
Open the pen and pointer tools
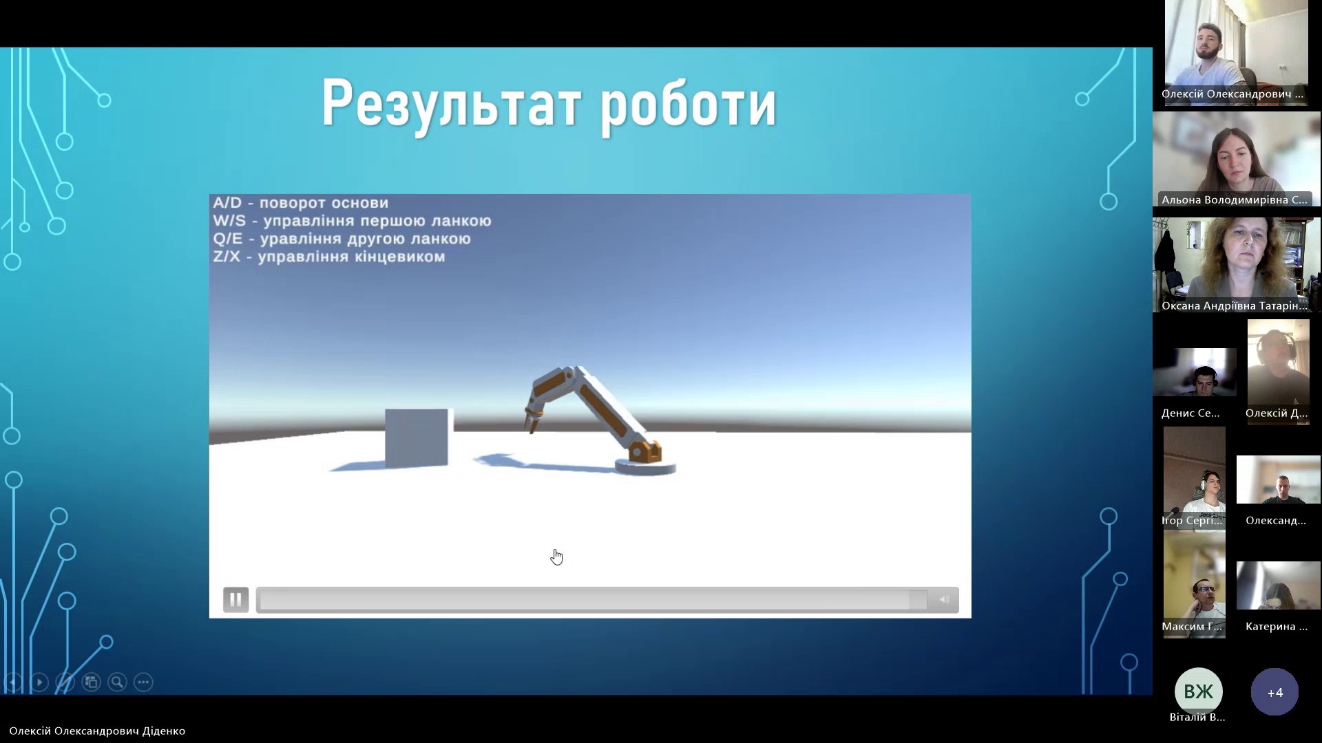click(x=65, y=682)
